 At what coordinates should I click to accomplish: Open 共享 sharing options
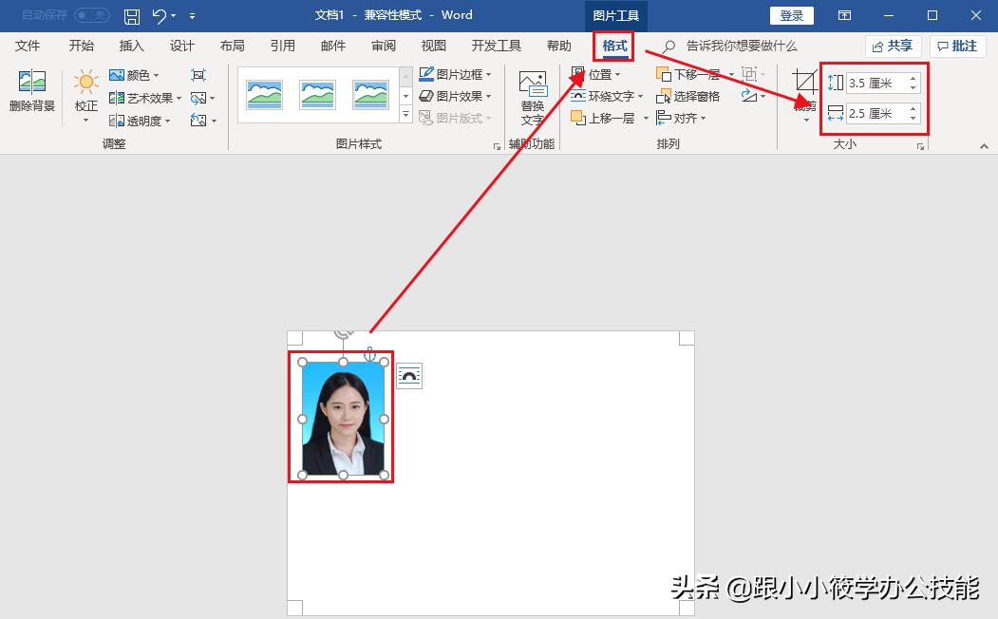coord(891,45)
